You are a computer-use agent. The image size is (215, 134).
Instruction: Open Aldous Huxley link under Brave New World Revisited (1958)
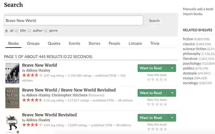tap(38, 120)
